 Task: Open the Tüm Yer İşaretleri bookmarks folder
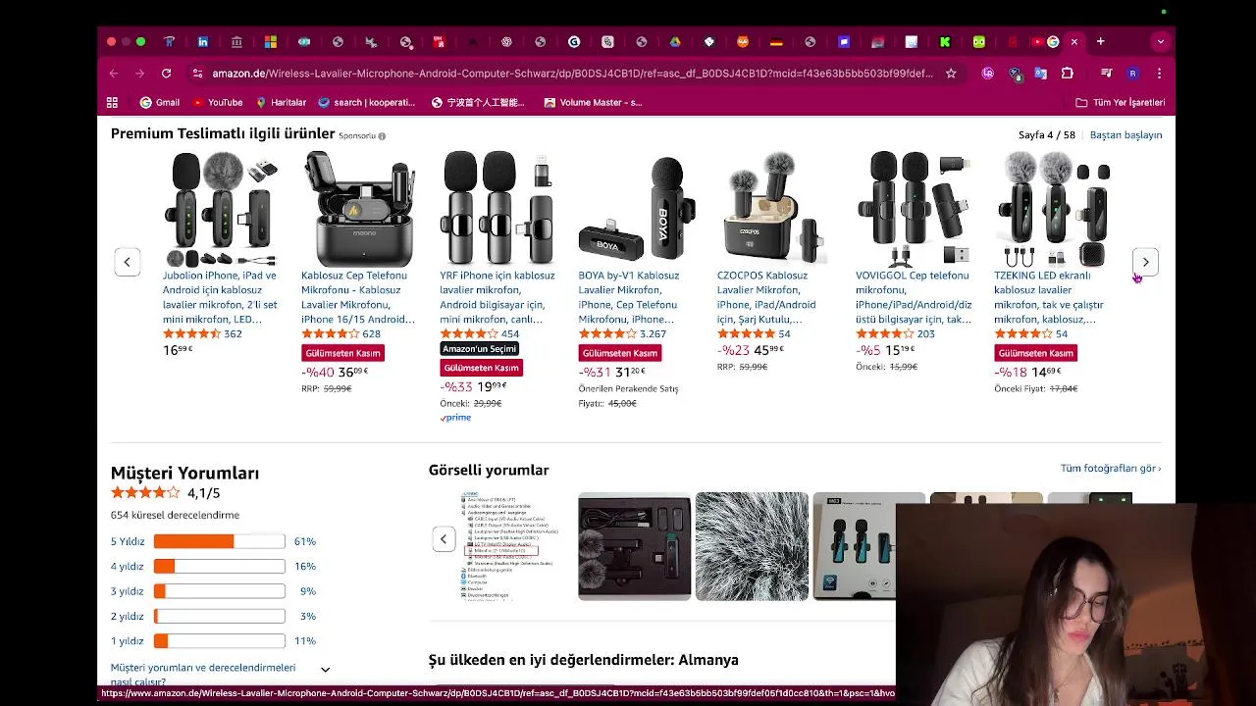1121,102
